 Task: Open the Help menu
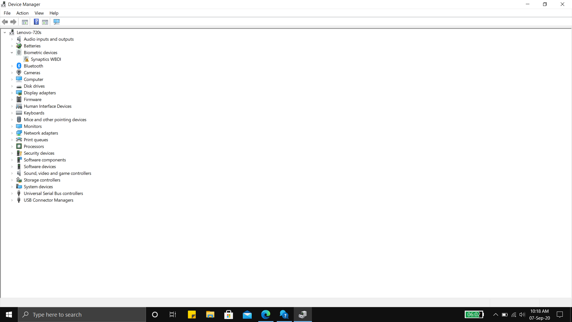[x=54, y=13]
